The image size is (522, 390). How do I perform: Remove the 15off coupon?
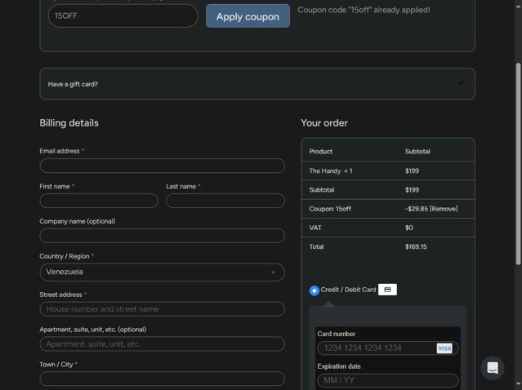(x=444, y=209)
